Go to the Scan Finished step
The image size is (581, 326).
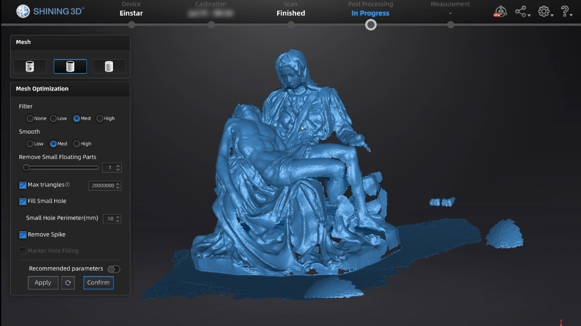point(291,9)
